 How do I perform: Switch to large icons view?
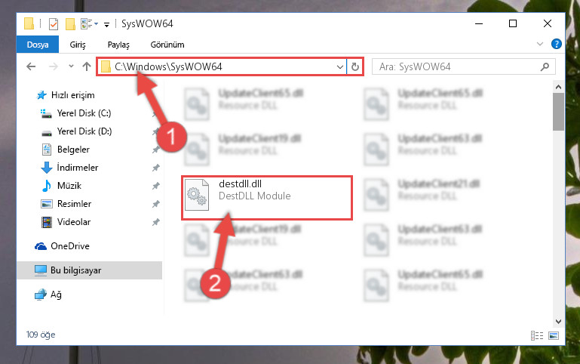pos(554,335)
